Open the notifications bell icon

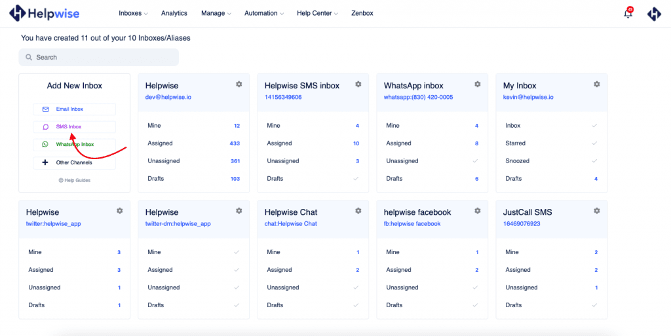pos(628,14)
